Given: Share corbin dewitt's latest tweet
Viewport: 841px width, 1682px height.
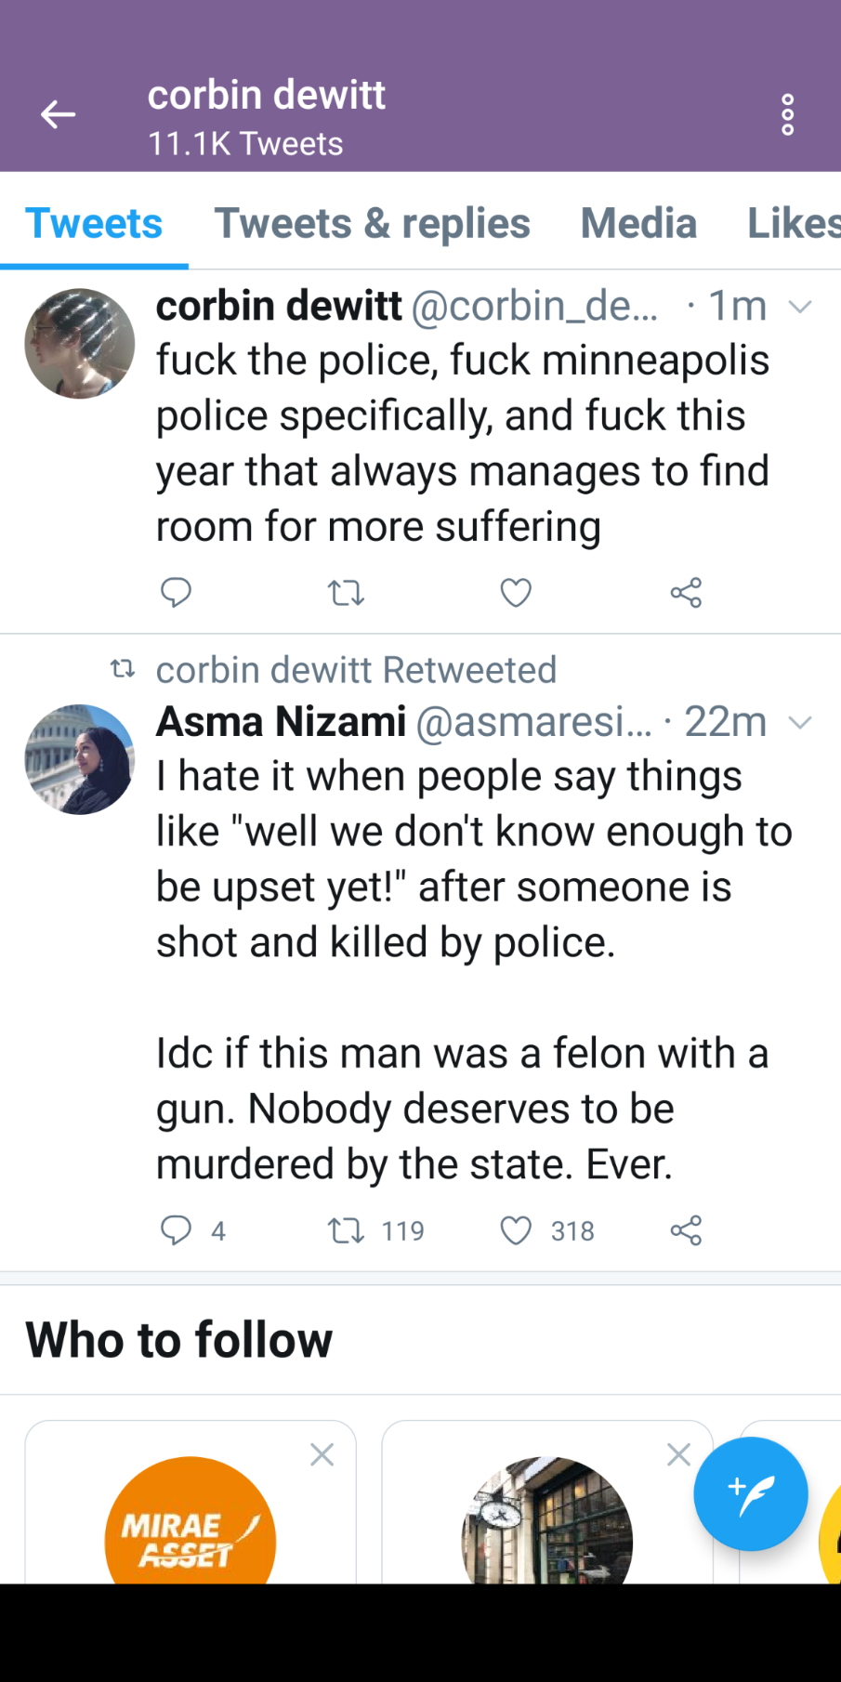Looking at the screenshot, I should point(686,592).
